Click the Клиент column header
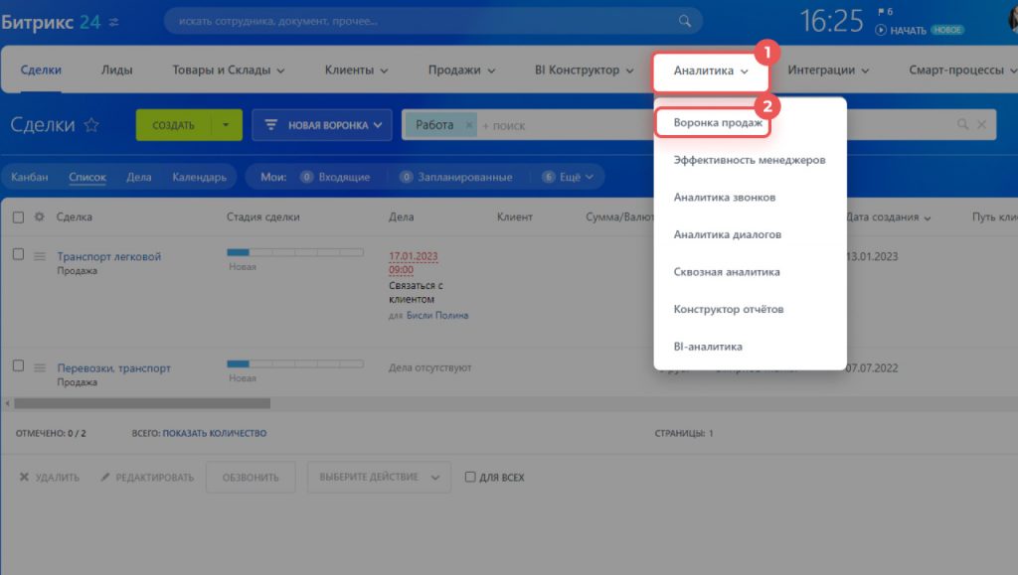This screenshot has height=575, width=1018. (x=514, y=217)
